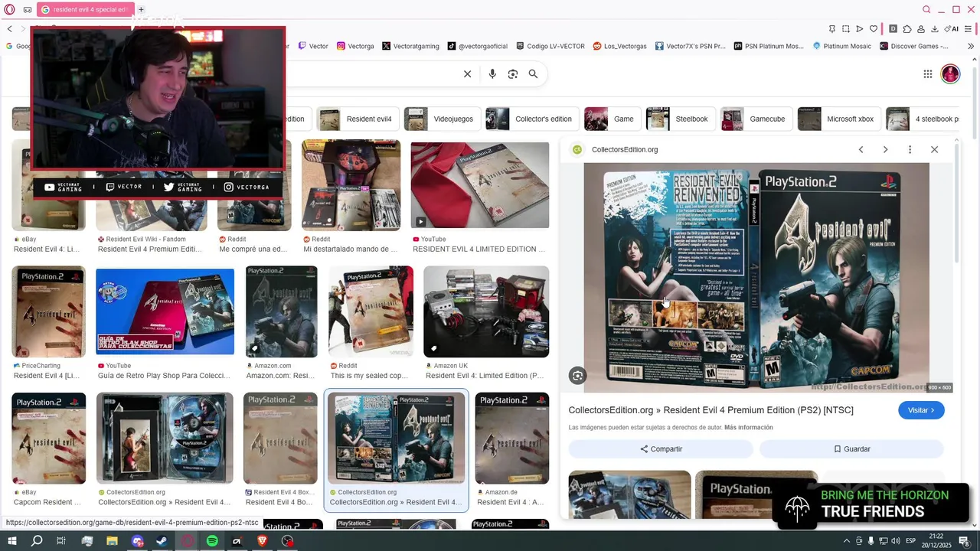This screenshot has height=551, width=980.
Task: Open Steam from the taskbar
Action: (x=162, y=541)
